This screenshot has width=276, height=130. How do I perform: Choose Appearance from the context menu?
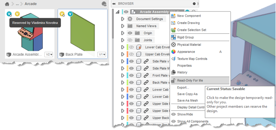[x=186, y=52]
